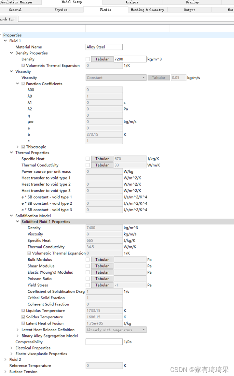Enable the Specific Heat tabular checkbox

pos(88,159)
